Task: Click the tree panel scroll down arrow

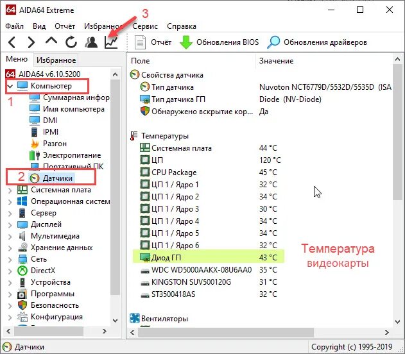Action: (115, 321)
